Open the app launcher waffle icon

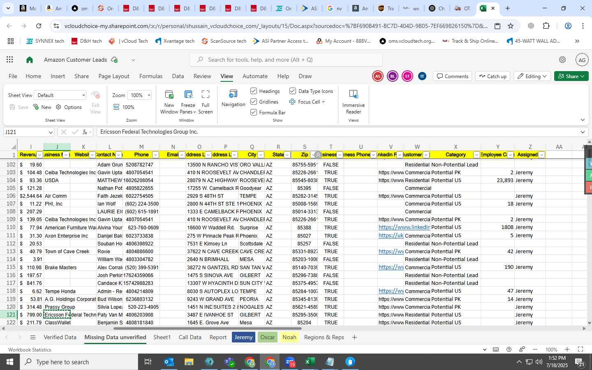tap(9, 60)
